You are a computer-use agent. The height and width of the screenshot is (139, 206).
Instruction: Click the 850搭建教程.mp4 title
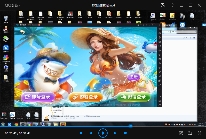[x=103, y=5]
